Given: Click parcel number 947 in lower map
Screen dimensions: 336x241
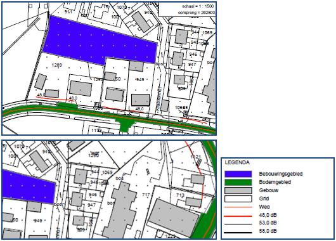Looking at the screenshot, I should [91, 205].
